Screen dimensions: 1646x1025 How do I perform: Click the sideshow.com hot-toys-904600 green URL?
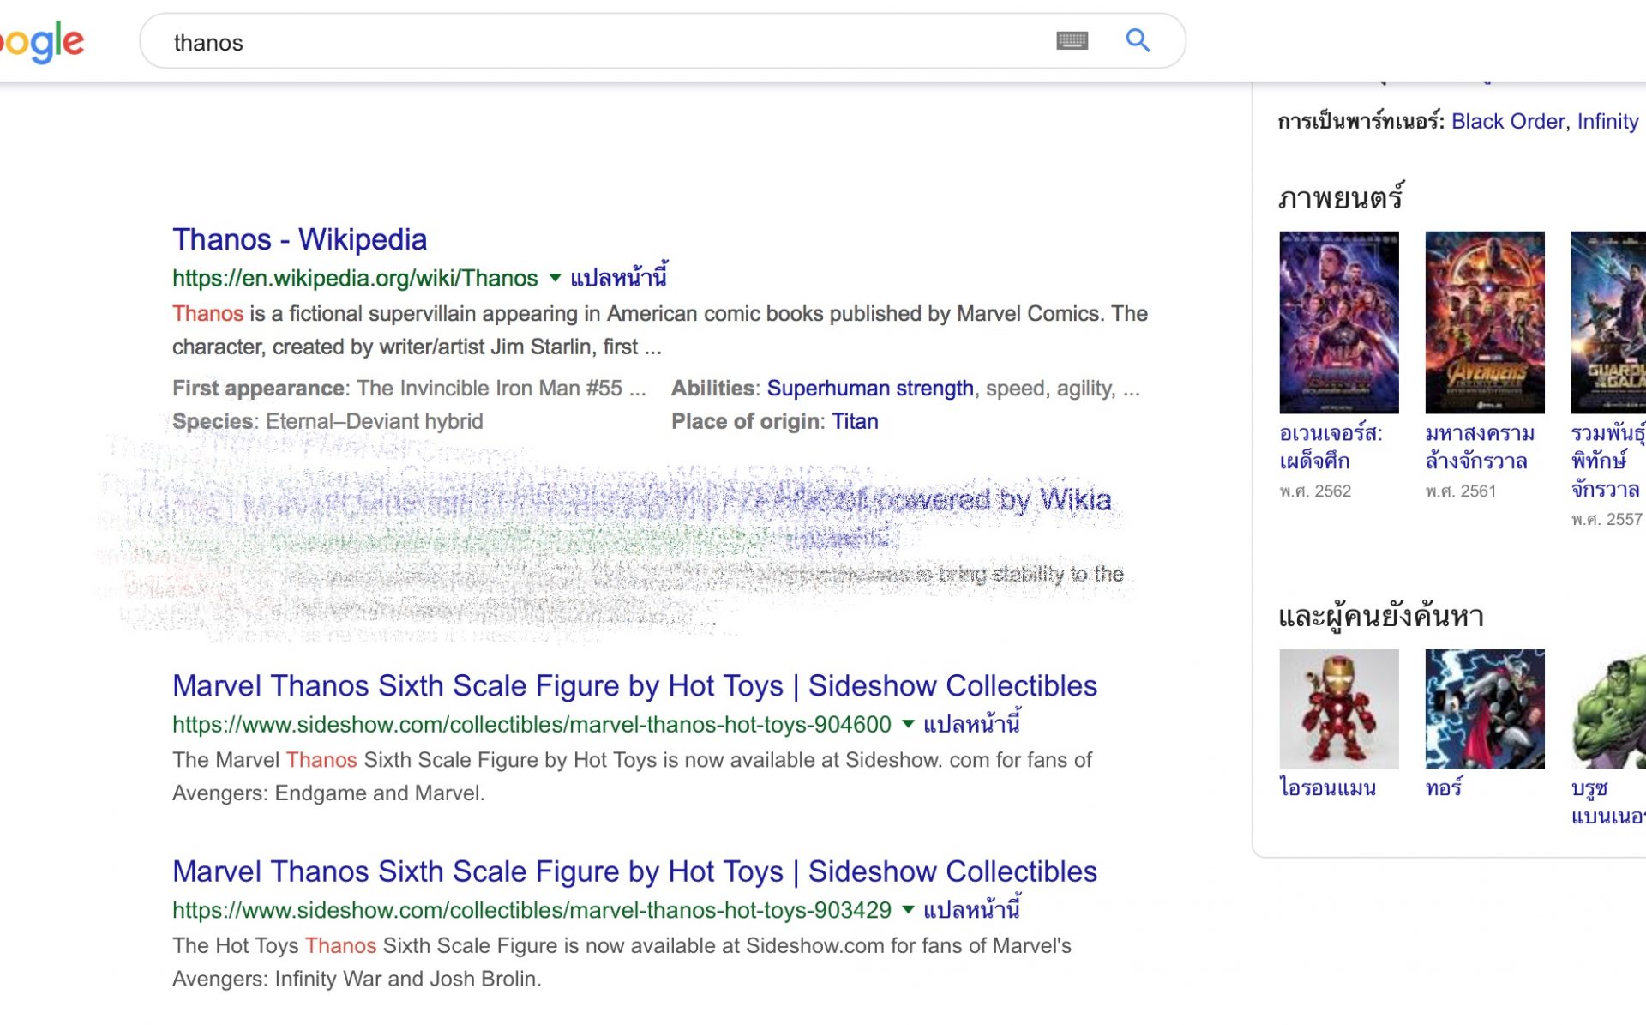tap(532, 725)
